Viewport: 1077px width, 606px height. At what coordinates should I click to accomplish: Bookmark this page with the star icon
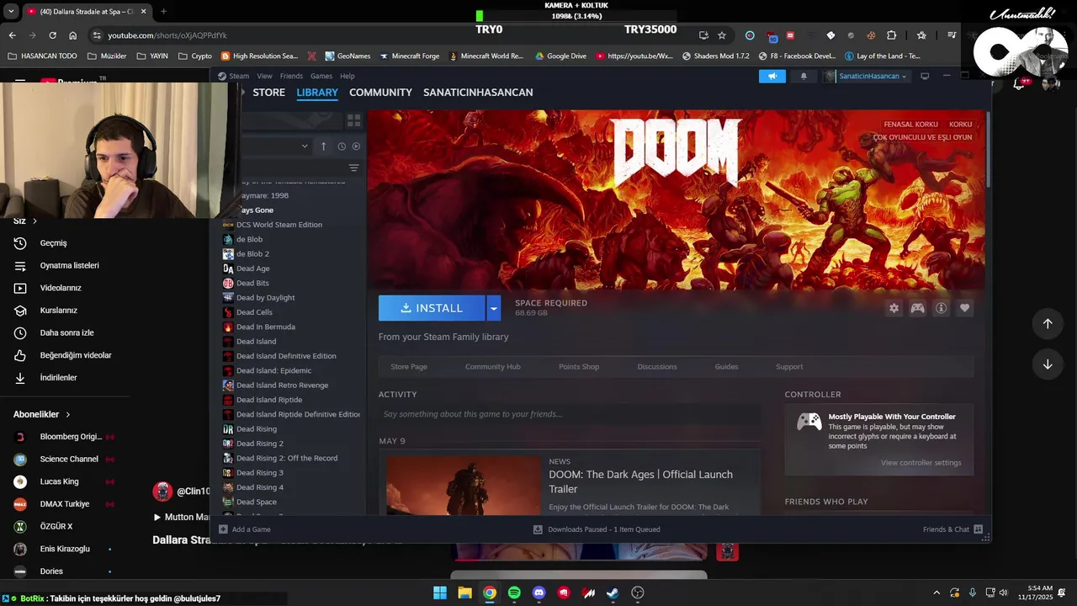pyautogui.click(x=722, y=35)
